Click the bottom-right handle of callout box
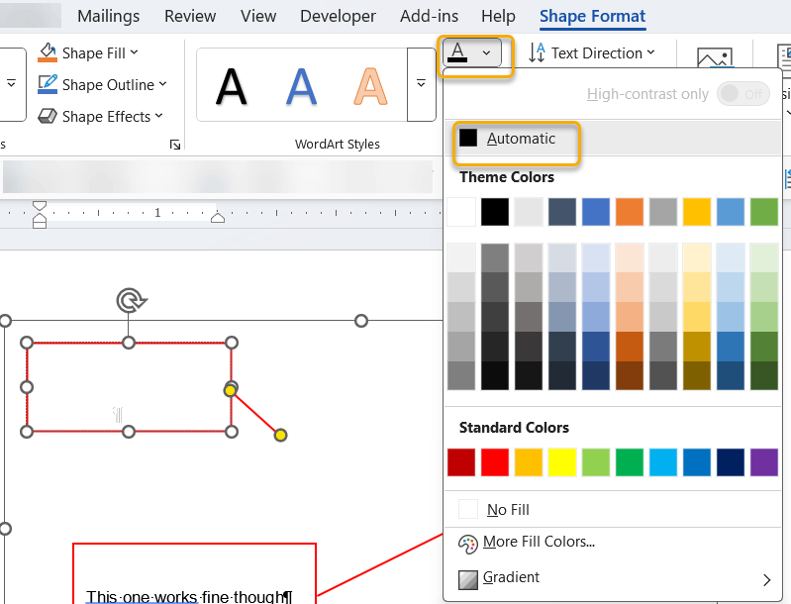Screen dimensions: 791x604 pos(231,432)
